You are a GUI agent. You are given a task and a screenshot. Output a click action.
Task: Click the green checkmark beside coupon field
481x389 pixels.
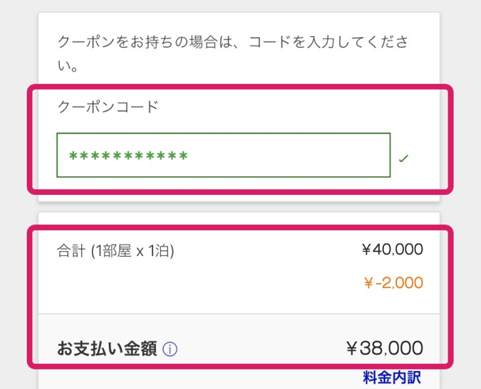click(403, 158)
